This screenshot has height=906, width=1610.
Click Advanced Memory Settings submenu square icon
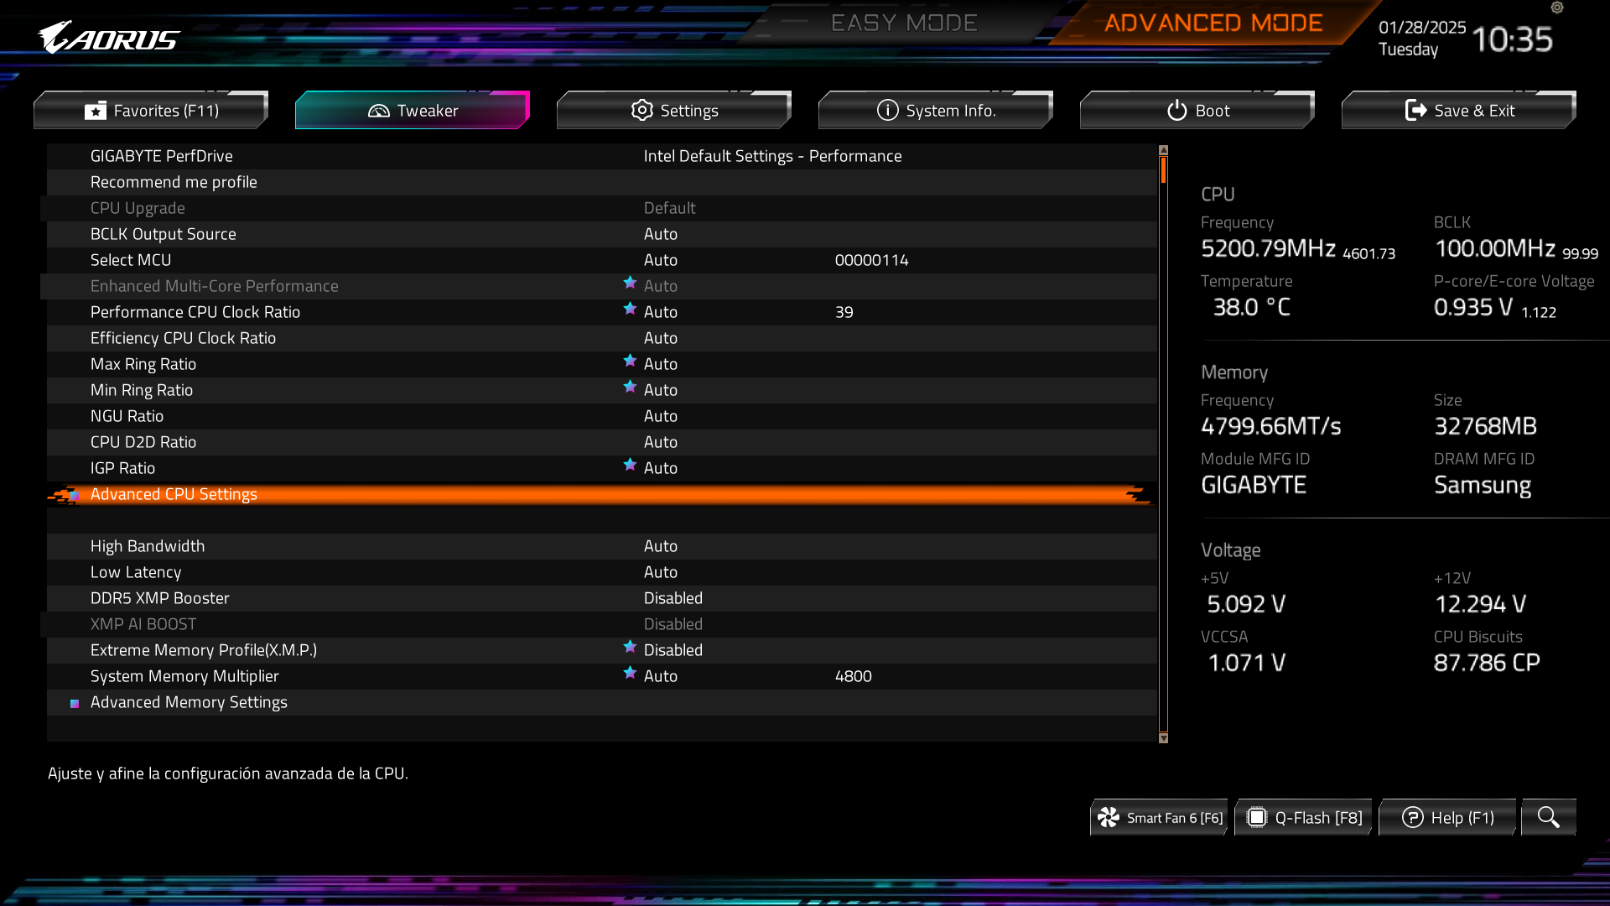coord(75,703)
